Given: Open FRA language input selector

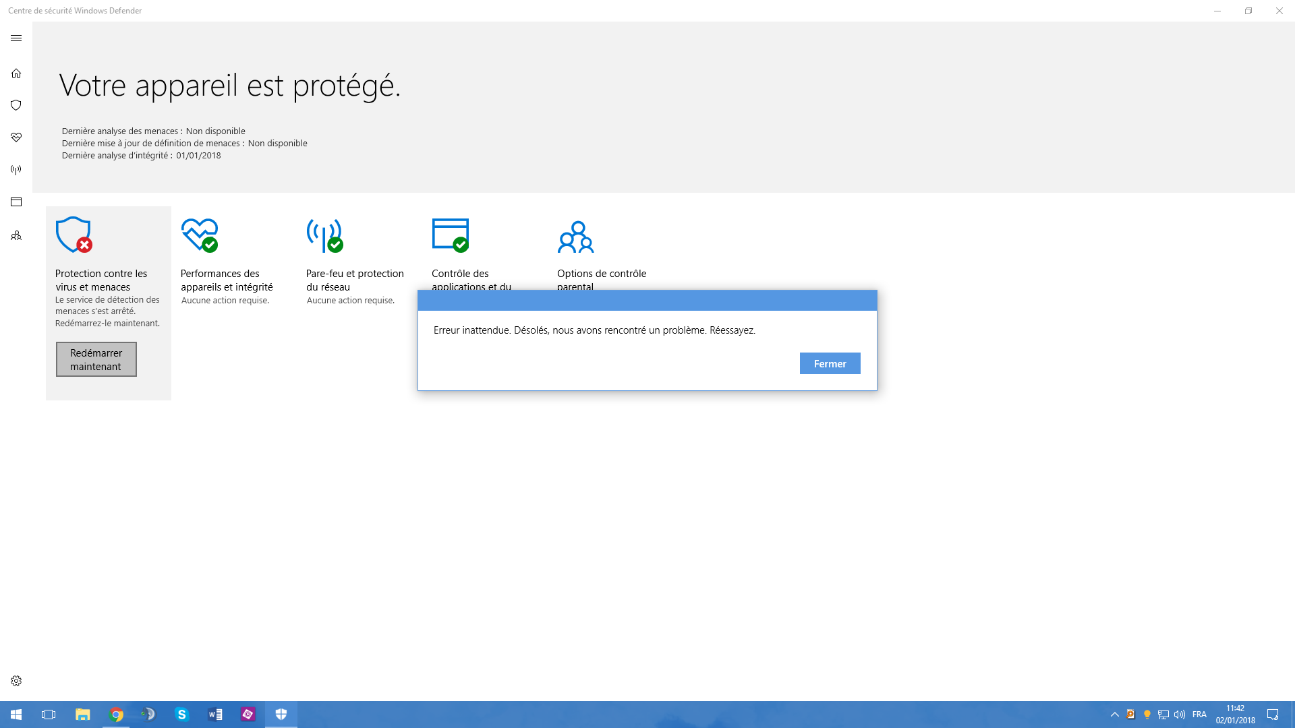Looking at the screenshot, I should [1199, 715].
